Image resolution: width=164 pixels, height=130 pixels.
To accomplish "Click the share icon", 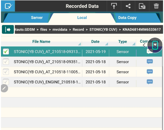I will point(128,6).
